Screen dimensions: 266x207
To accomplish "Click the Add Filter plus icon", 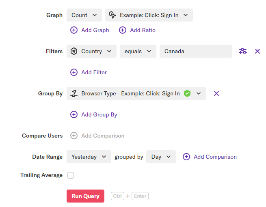I will pyautogui.click(x=74, y=72).
